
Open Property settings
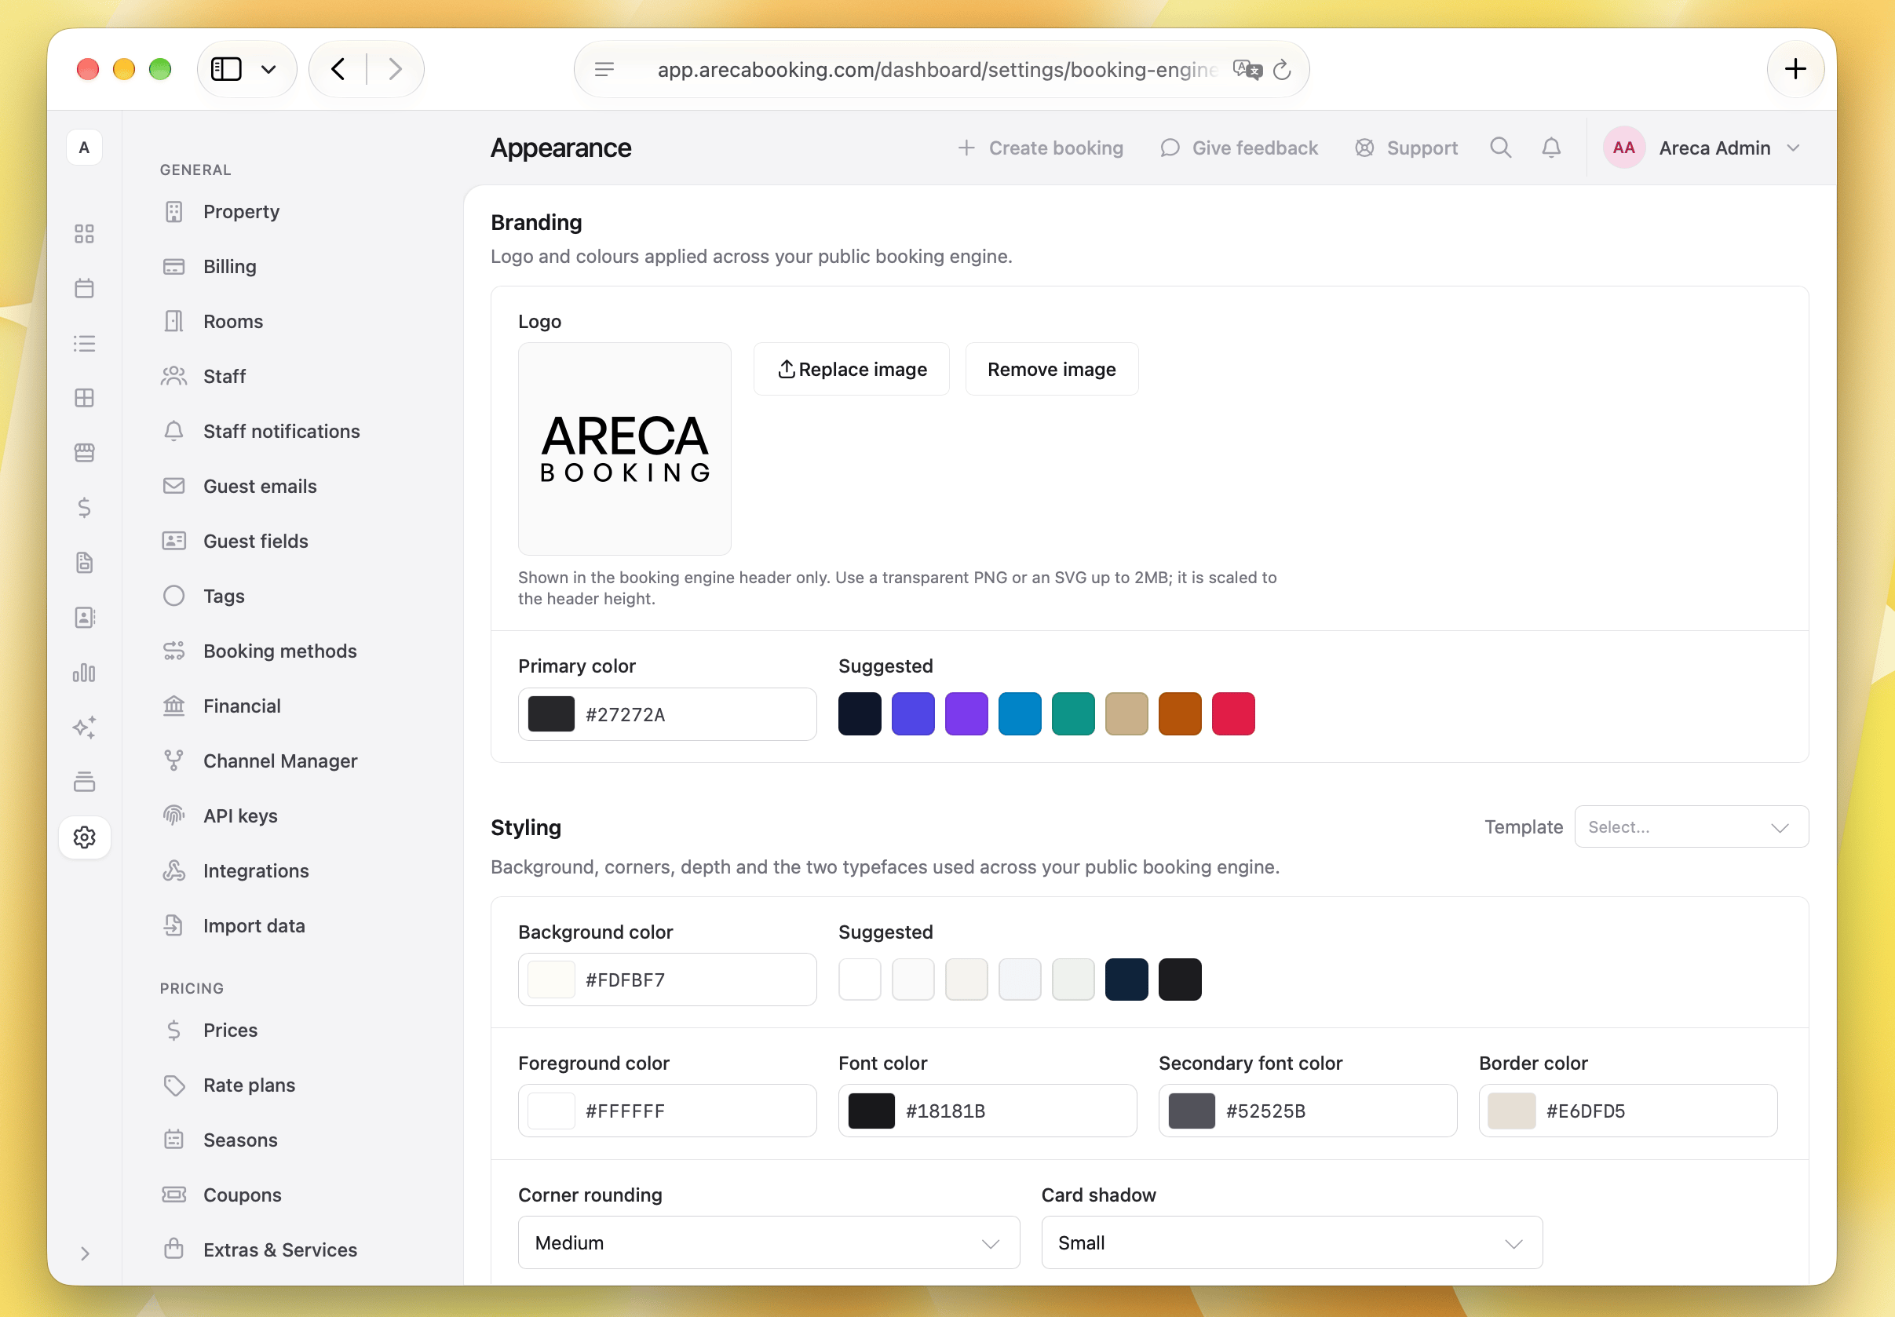pyautogui.click(x=242, y=211)
